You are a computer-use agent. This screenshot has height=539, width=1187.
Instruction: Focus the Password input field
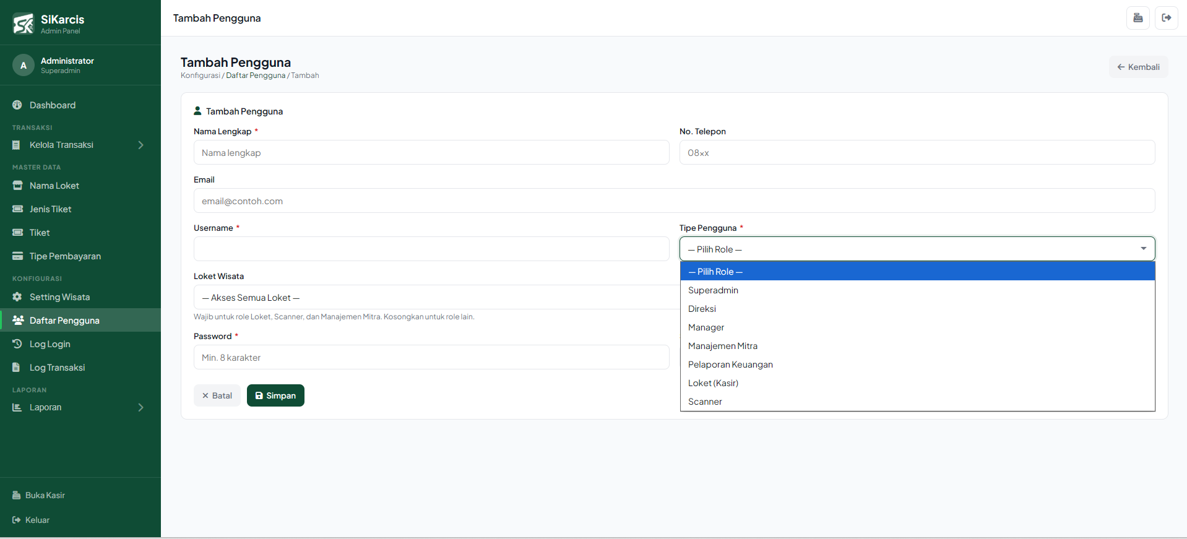pos(431,357)
